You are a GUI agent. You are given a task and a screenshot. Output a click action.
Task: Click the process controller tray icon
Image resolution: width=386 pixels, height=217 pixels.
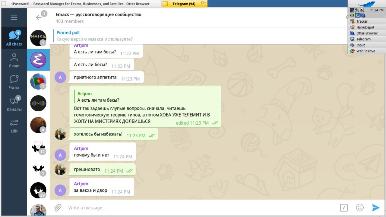tap(352, 10)
